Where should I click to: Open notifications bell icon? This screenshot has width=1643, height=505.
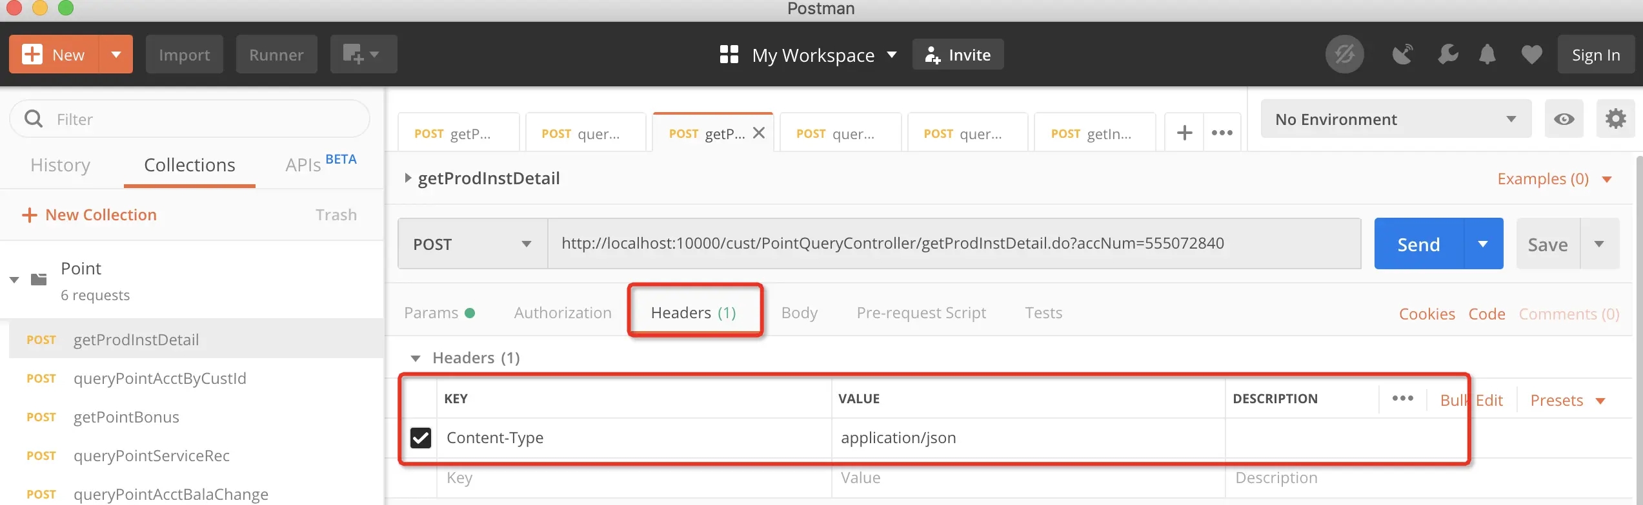pyautogui.click(x=1487, y=54)
